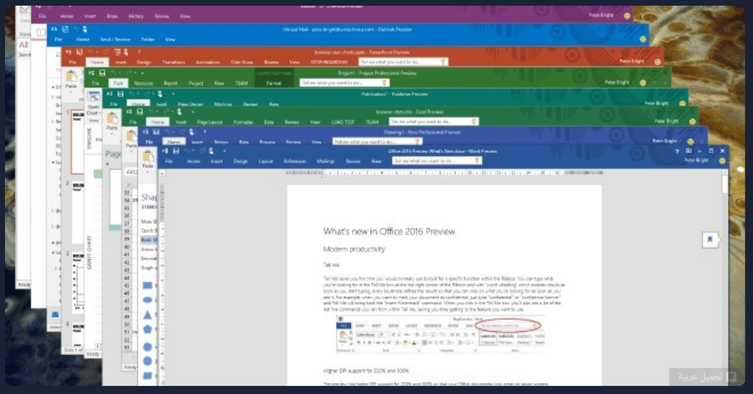Open Resource tab in Project window
753x394 pixels.
(144, 83)
